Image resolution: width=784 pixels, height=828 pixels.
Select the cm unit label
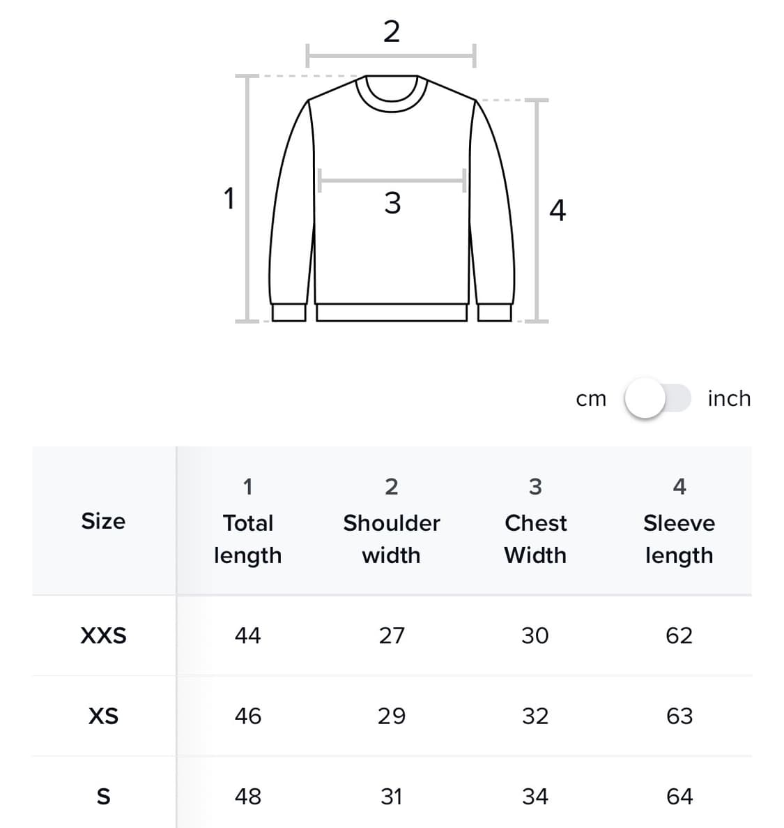591,399
